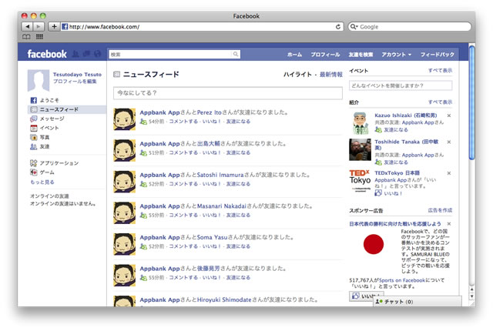Viewport: 493px width, 331px height.
Task: Open the チャット (0) bar
Action: pos(418,302)
